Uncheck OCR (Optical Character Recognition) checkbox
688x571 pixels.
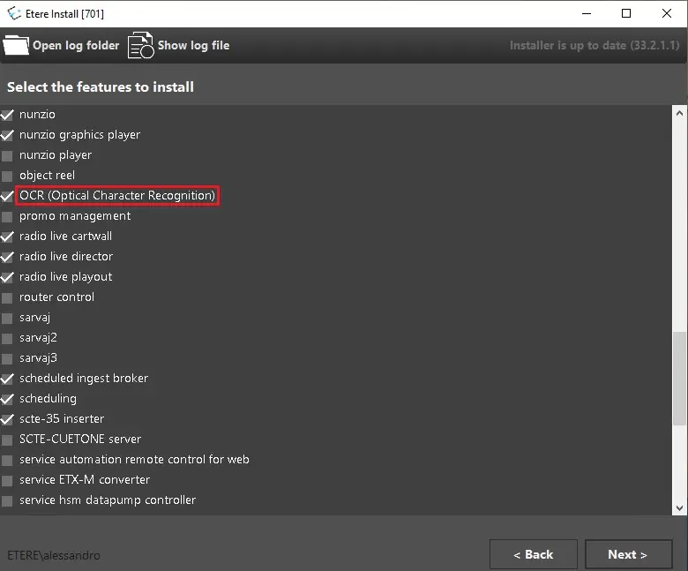point(8,196)
